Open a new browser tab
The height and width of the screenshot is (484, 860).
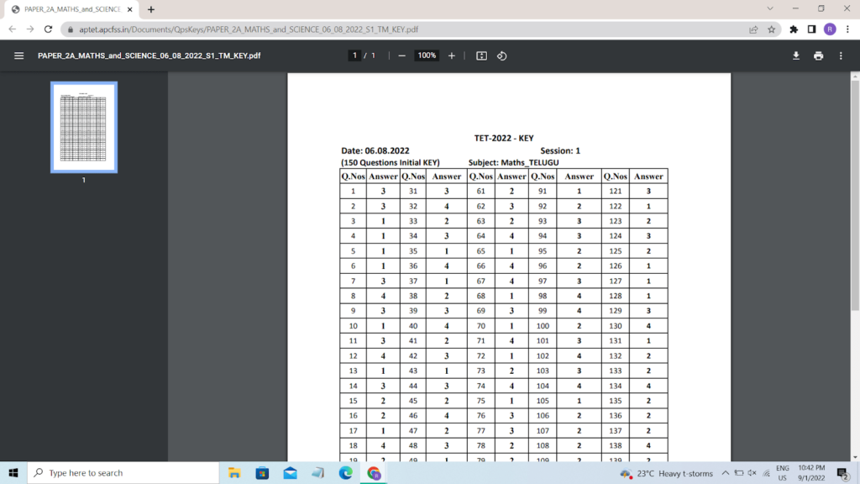pyautogui.click(x=151, y=9)
